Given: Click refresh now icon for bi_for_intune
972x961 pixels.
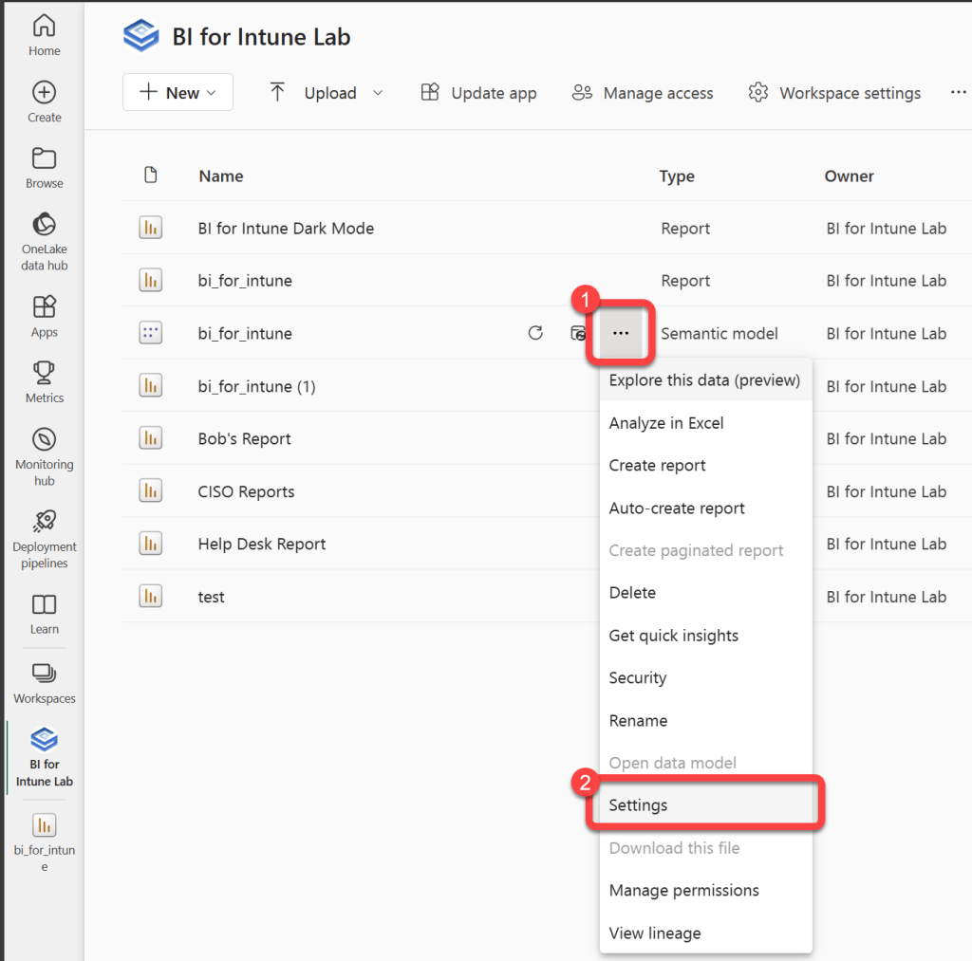Looking at the screenshot, I should [x=535, y=333].
